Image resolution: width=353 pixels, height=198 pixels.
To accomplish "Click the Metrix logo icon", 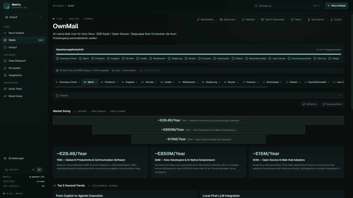I will (6, 6).
